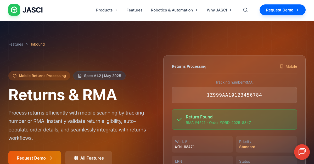Click the orange Request Demo hero button
The height and width of the screenshot is (164, 314).
[35, 157]
